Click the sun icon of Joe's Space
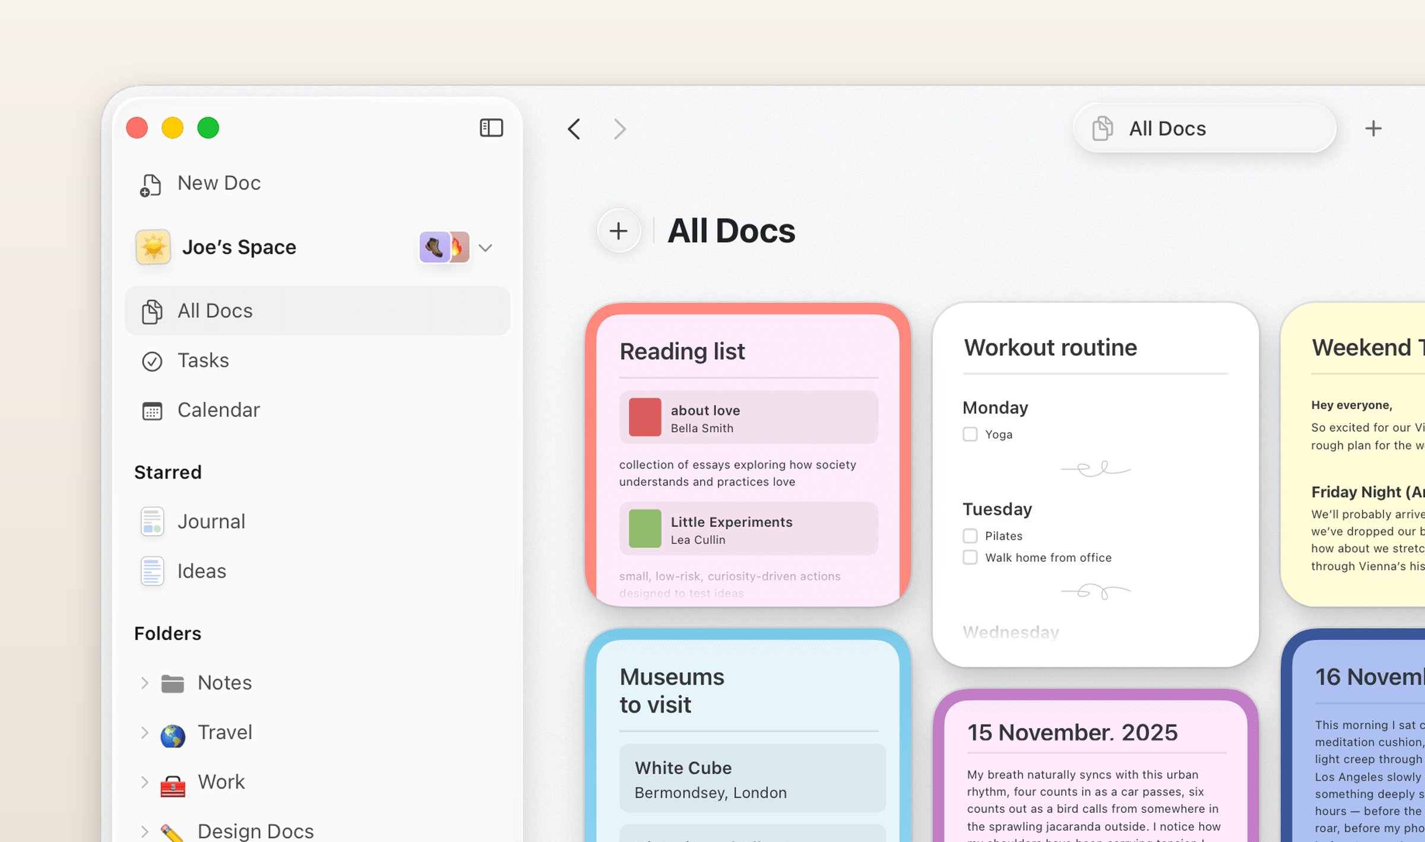The height and width of the screenshot is (842, 1425). pyautogui.click(x=153, y=247)
